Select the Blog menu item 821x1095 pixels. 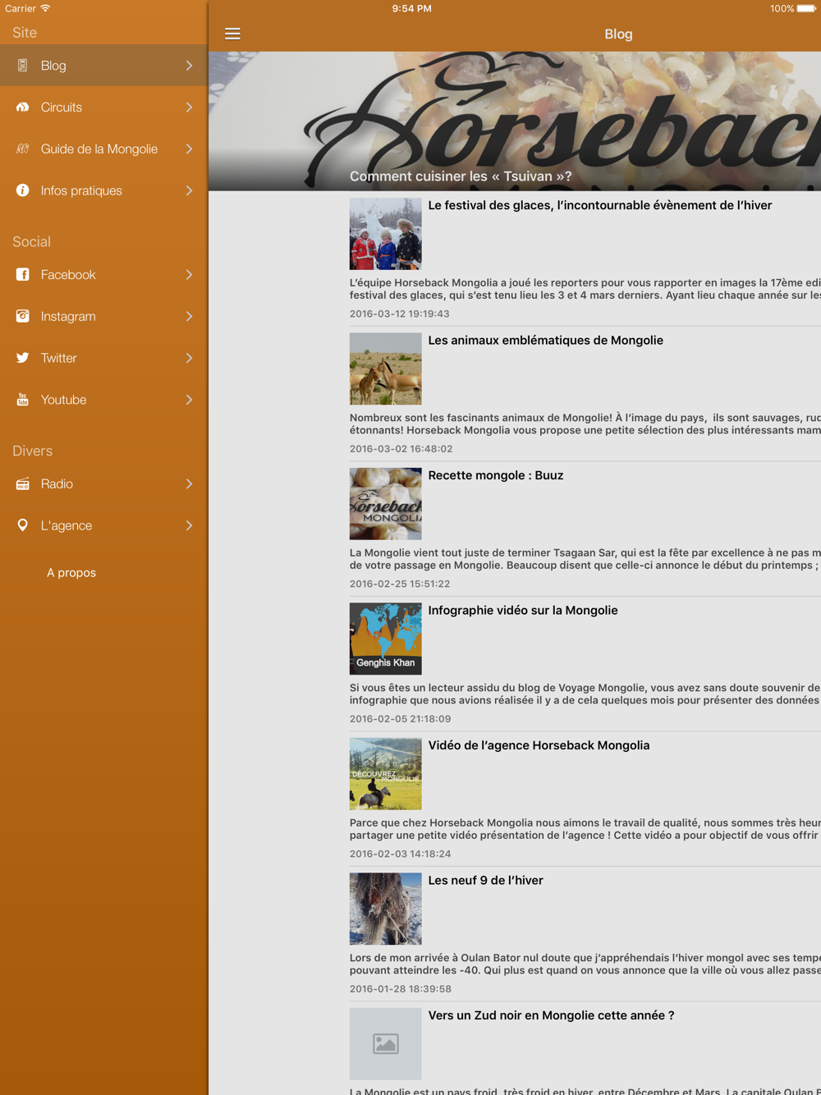tap(103, 66)
